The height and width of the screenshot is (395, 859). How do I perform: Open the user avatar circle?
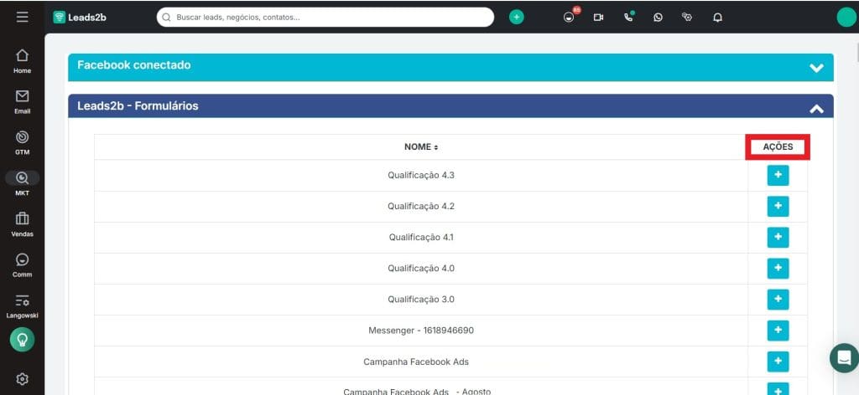point(846,17)
